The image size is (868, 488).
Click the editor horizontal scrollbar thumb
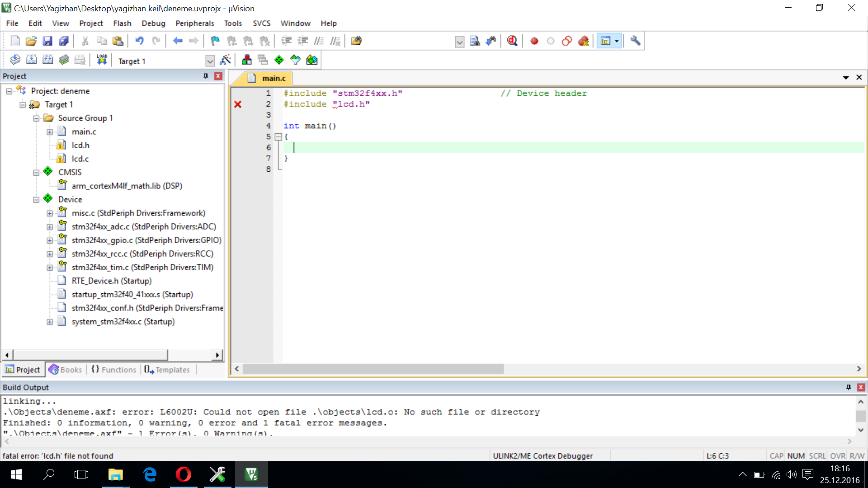(x=373, y=369)
